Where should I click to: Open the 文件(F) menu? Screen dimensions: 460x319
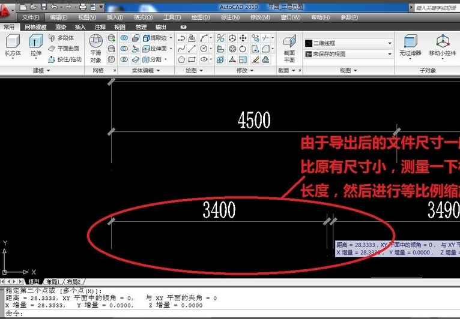point(31,17)
